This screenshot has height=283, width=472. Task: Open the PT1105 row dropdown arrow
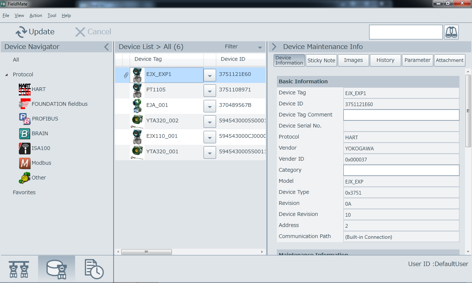tap(210, 91)
